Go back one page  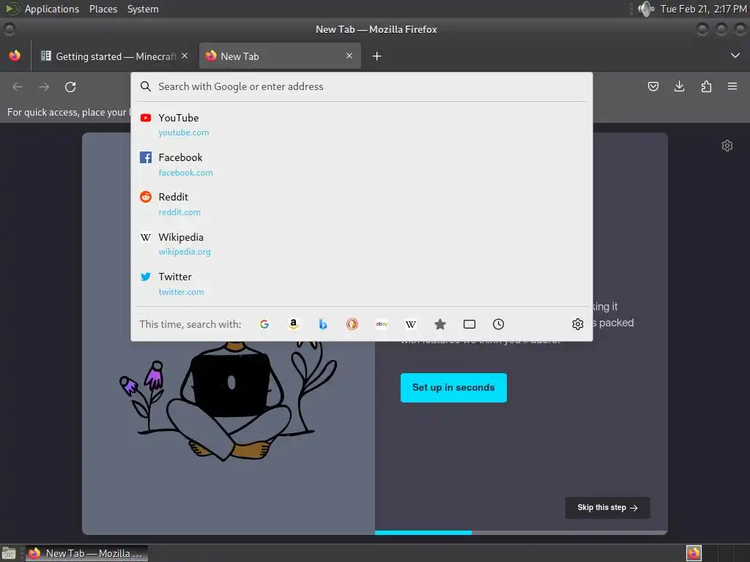click(18, 87)
